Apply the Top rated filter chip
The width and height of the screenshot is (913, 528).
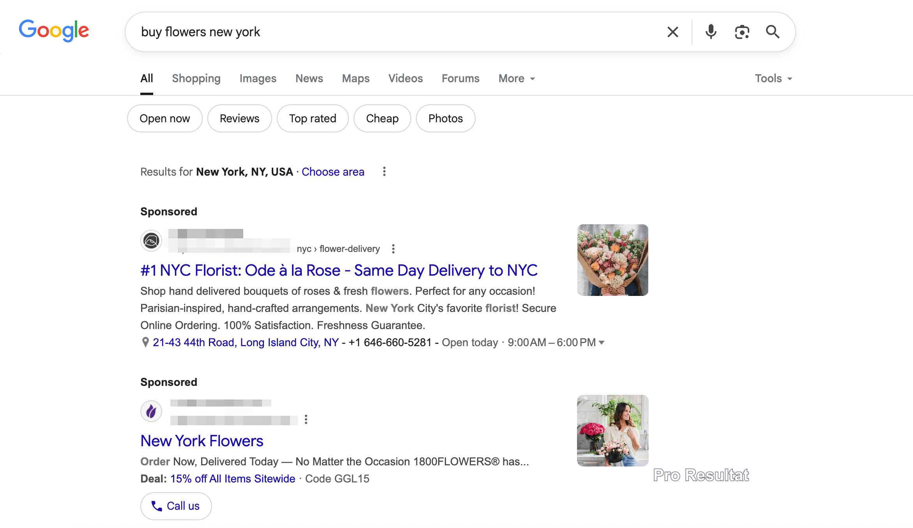[x=313, y=118]
